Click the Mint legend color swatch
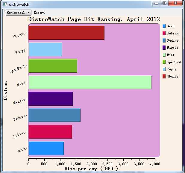The height and width of the screenshot is (173, 185). (164, 55)
